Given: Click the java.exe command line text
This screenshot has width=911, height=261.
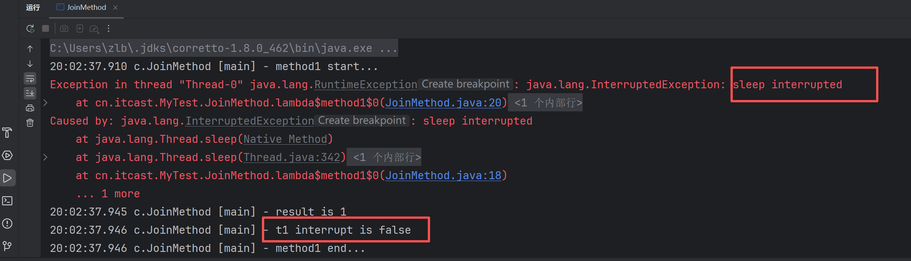Looking at the screenshot, I should [224, 48].
